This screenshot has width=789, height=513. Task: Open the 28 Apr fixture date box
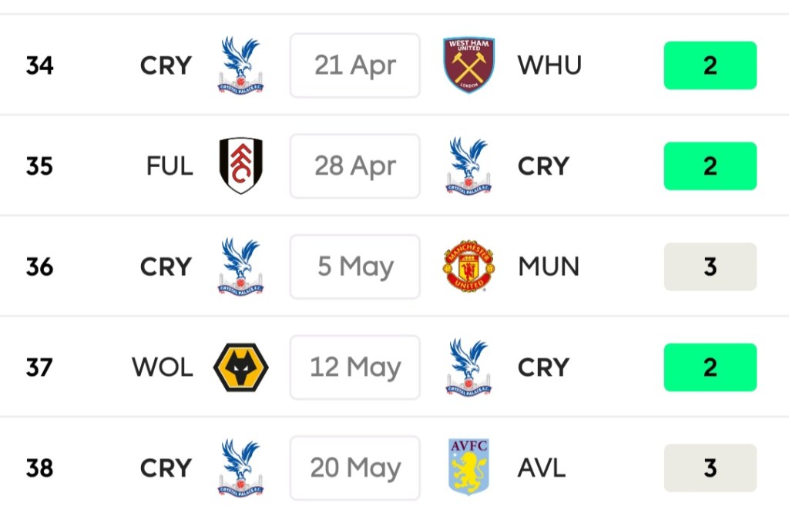coord(354,166)
